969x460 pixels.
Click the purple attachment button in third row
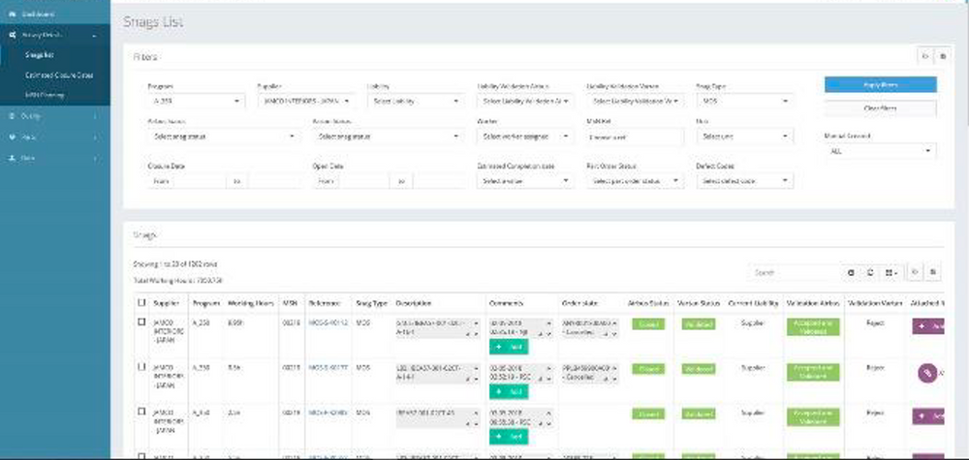pyautogui.click(x=928, y=416)
